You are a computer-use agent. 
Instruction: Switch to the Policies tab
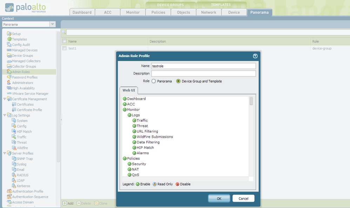tap(158, 12)
